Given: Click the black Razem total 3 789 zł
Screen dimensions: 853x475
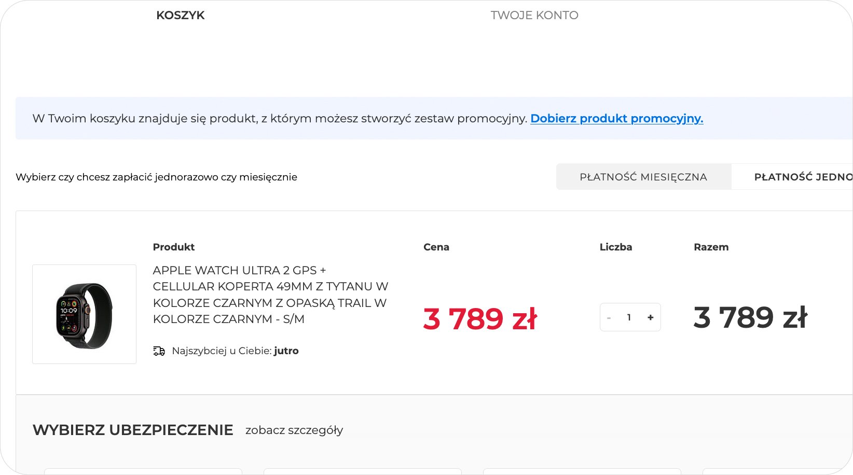Looking at the screenshot, I should click(750, 317).
